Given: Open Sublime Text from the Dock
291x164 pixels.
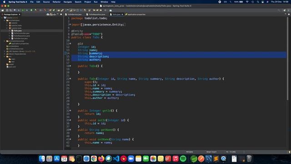Looking at the screenshot, I should coord(216,159).
